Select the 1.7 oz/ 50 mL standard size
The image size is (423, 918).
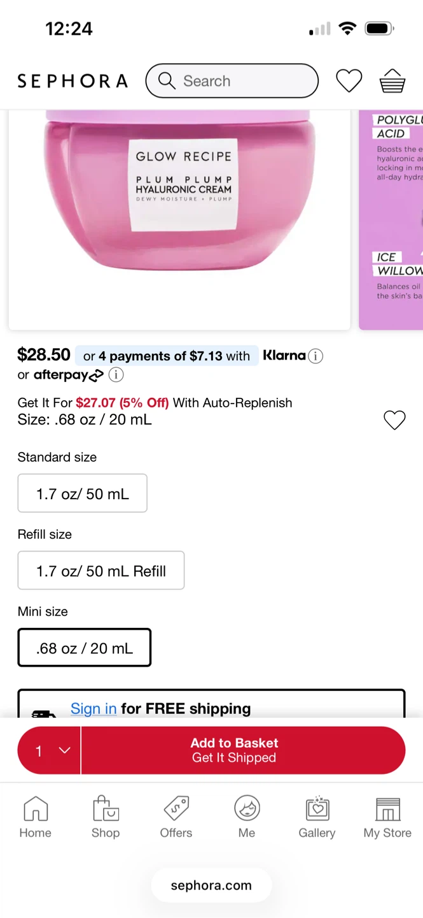[x=83, y=493]
